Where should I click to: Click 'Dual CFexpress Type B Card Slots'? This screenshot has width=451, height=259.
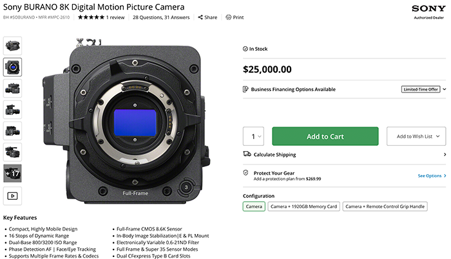pyautogui.click(x=153, y=256)
